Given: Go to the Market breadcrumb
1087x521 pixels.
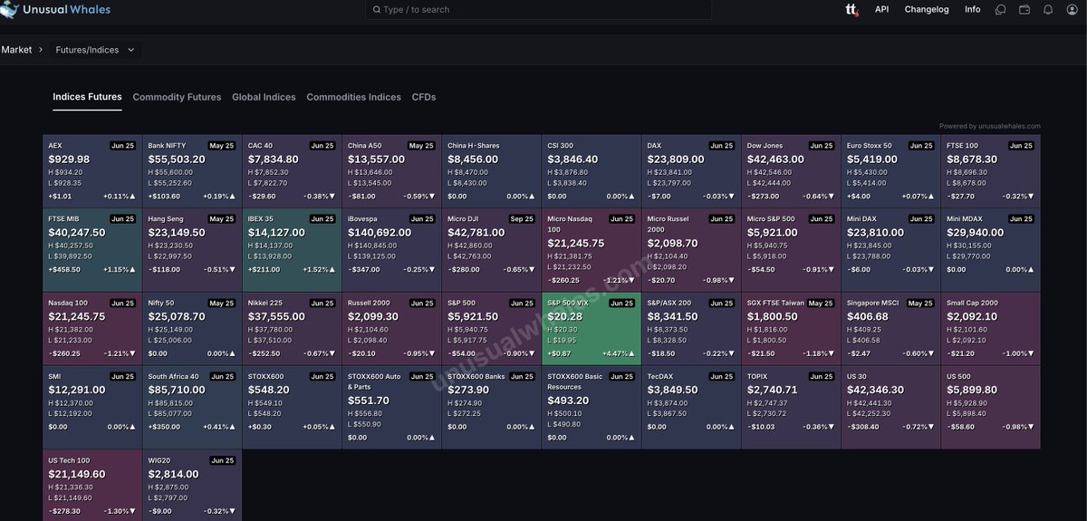Looking at the screenshot, I should (16, 50).
